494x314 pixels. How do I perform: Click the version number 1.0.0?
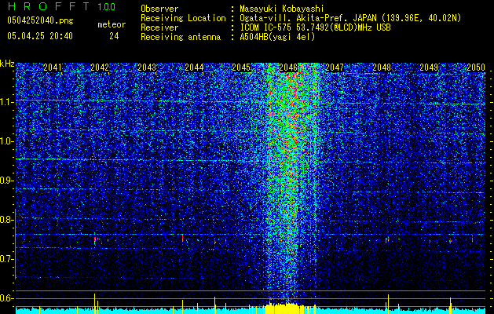pos(106,6)
